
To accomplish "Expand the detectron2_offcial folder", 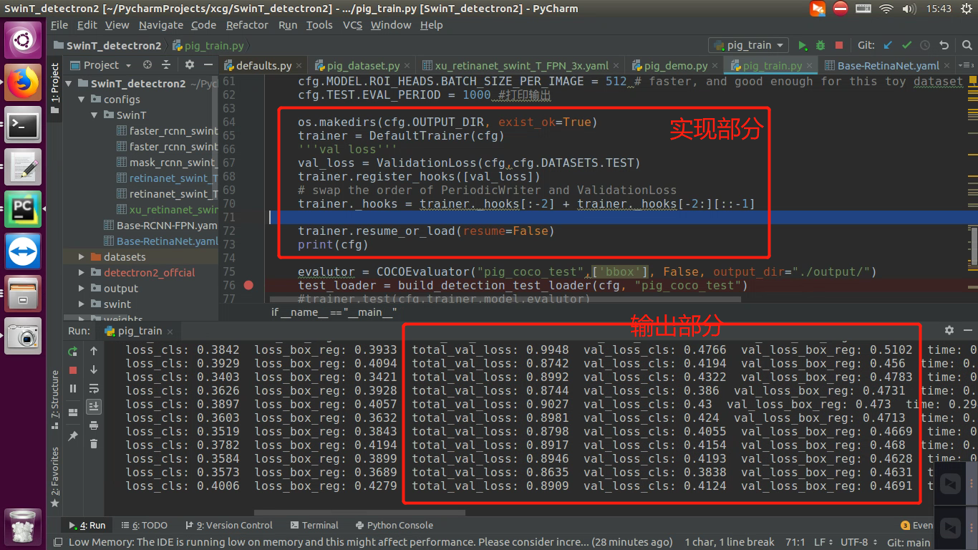I will [x=83, y=273].
